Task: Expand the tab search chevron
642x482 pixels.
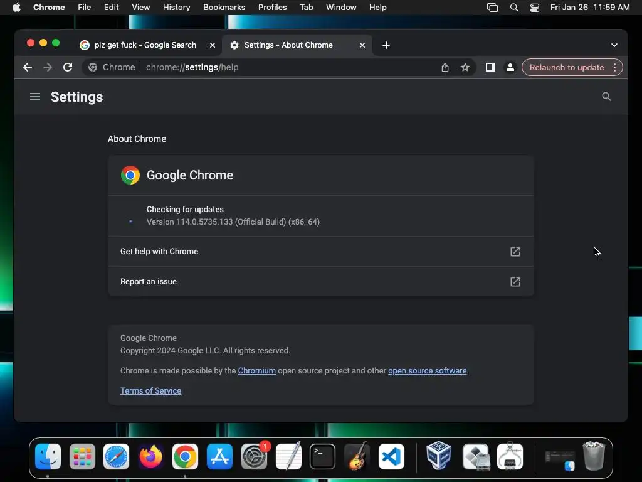Action: pyautogui.click(x=614, y=45)
